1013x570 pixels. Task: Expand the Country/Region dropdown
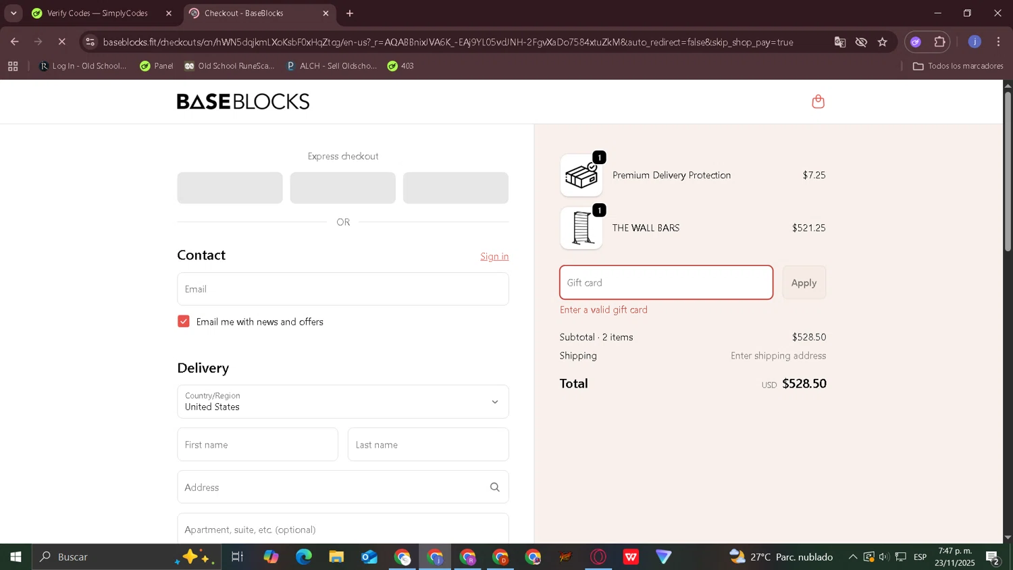click(x=343, y=402)
